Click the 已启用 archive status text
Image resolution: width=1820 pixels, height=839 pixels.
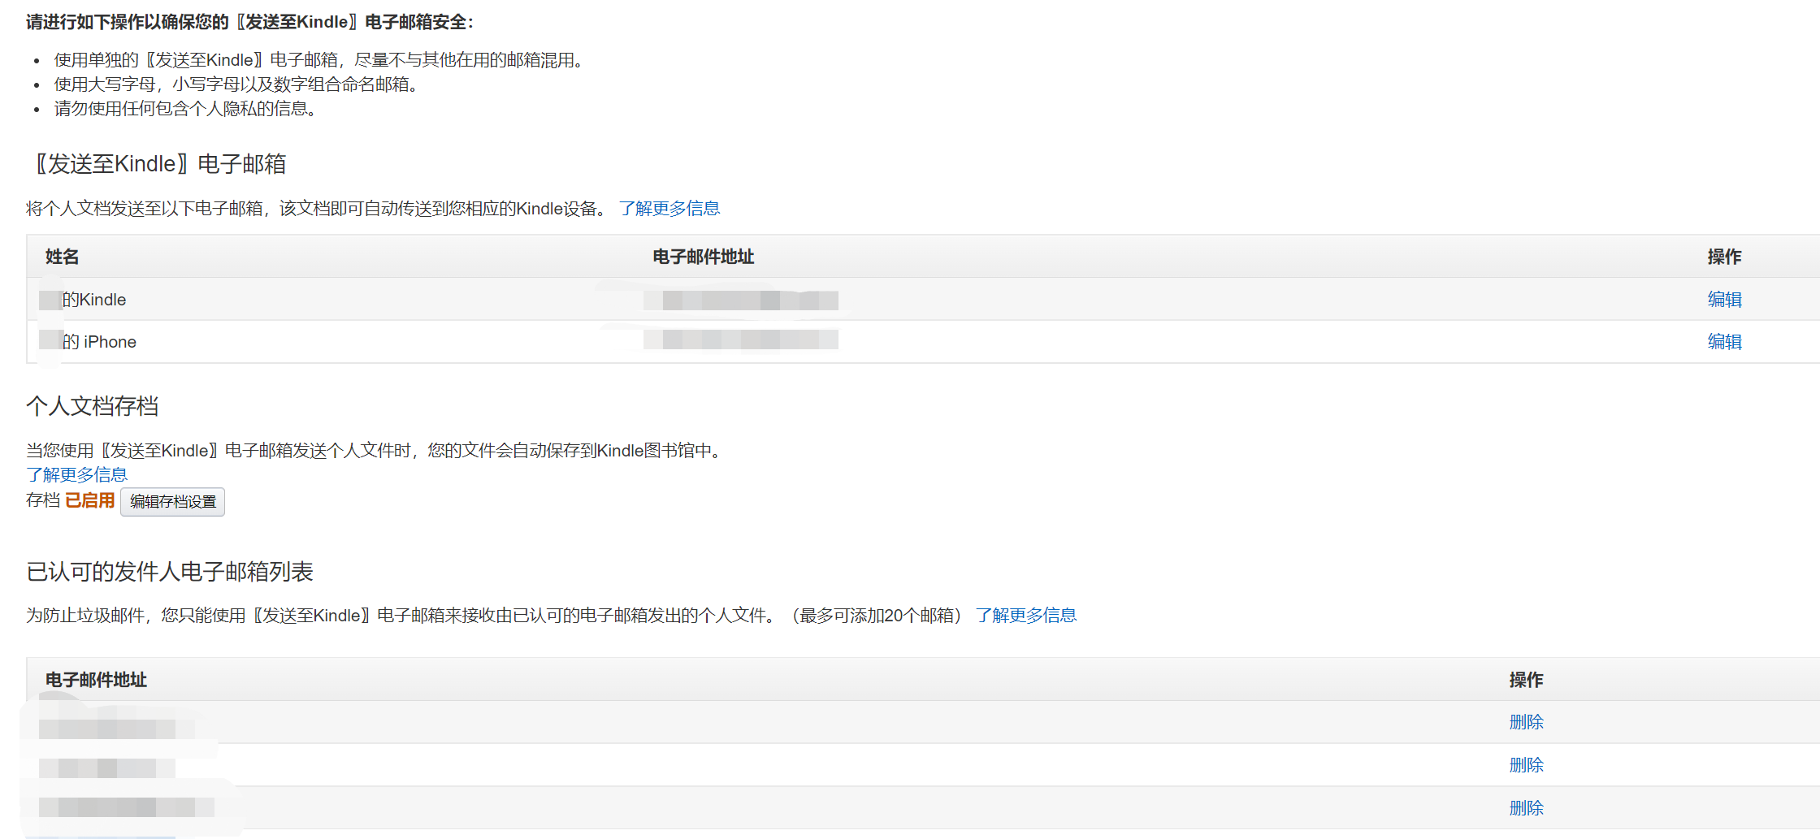pyautogui.click(x=90, y=500)
